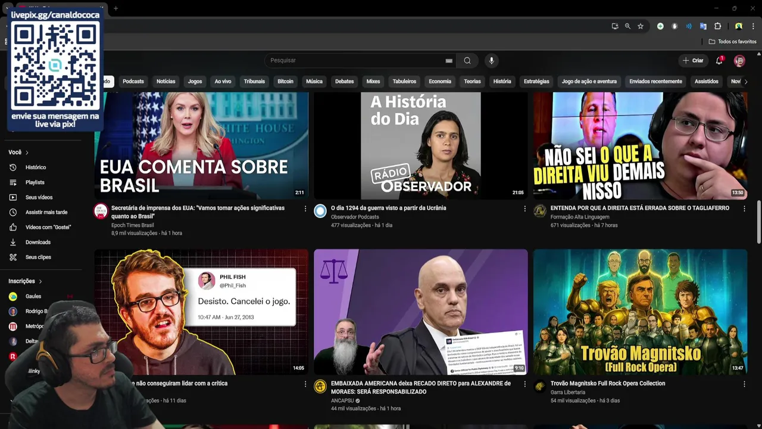Select the Tabuleiros category chip
This screenshot has width=762, height=429.
[x=404, y=82]
